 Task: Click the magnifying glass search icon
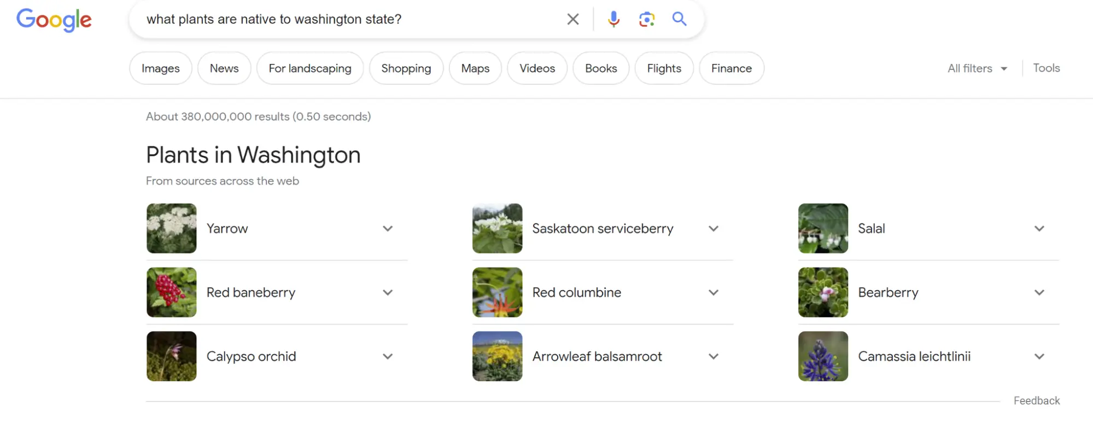coord(679,19)
